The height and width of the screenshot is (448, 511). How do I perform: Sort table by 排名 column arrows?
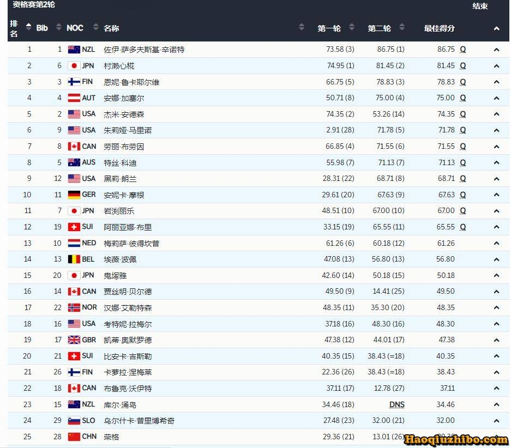pos(29,27)
